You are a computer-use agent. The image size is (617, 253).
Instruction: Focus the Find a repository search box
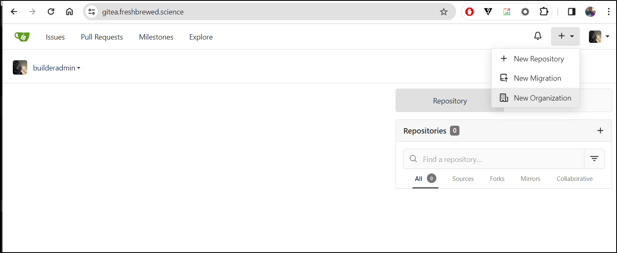pos(494,159)
